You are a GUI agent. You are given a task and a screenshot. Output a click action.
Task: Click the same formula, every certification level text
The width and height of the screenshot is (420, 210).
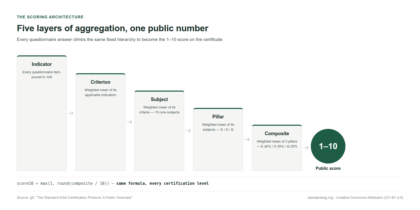162,183
